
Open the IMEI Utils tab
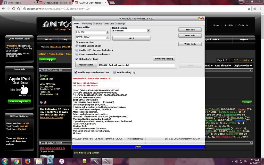[x=109, y=23]
